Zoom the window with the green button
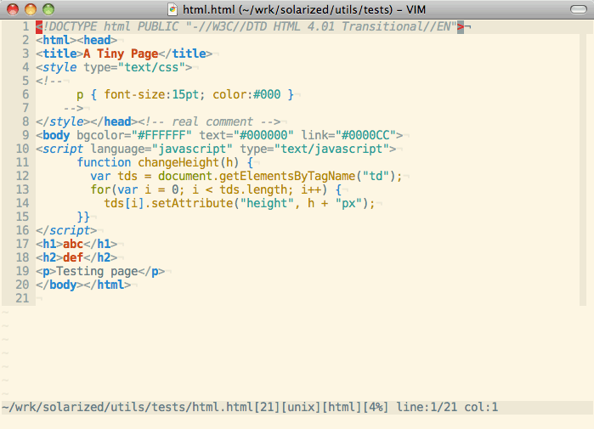The width and height of the screenshot is (594, 429). coord(48,9)
